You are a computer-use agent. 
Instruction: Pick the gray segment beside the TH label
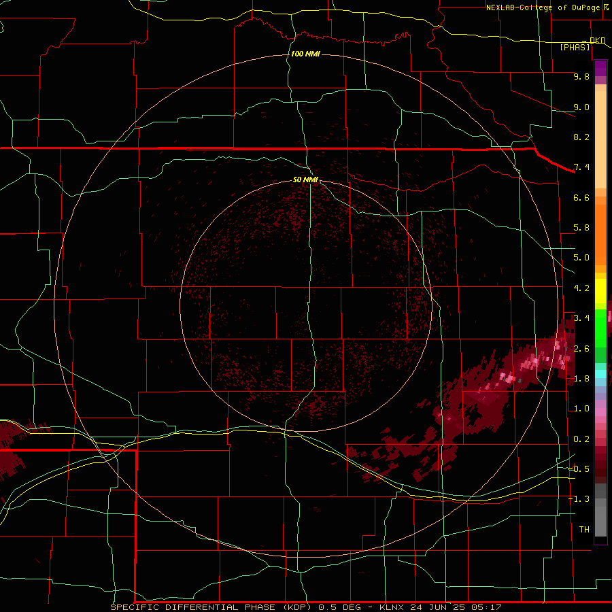click(600, 521)
